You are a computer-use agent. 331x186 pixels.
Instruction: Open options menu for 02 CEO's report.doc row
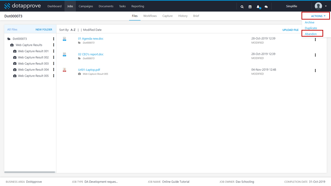[x=315, y=55]
